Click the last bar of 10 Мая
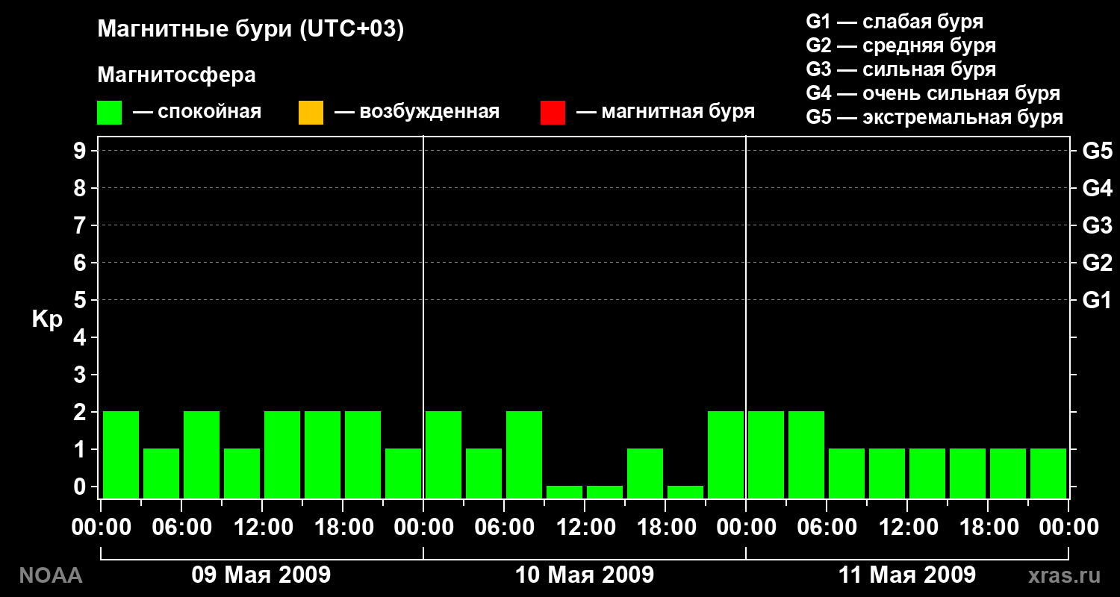The image size is (1120, 597). (x=726, y=454)
